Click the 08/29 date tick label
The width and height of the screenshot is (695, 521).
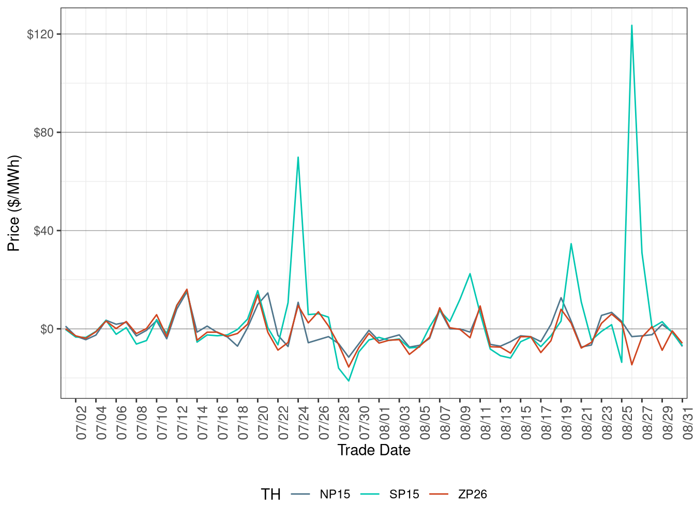668,422
